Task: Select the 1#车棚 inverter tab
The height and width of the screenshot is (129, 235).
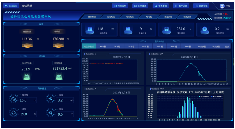Action: click(x=103, y=46)
